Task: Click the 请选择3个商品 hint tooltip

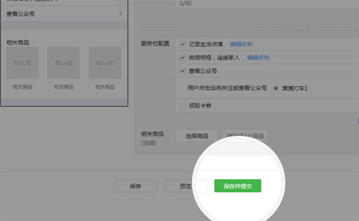Action: coord(245,136)
